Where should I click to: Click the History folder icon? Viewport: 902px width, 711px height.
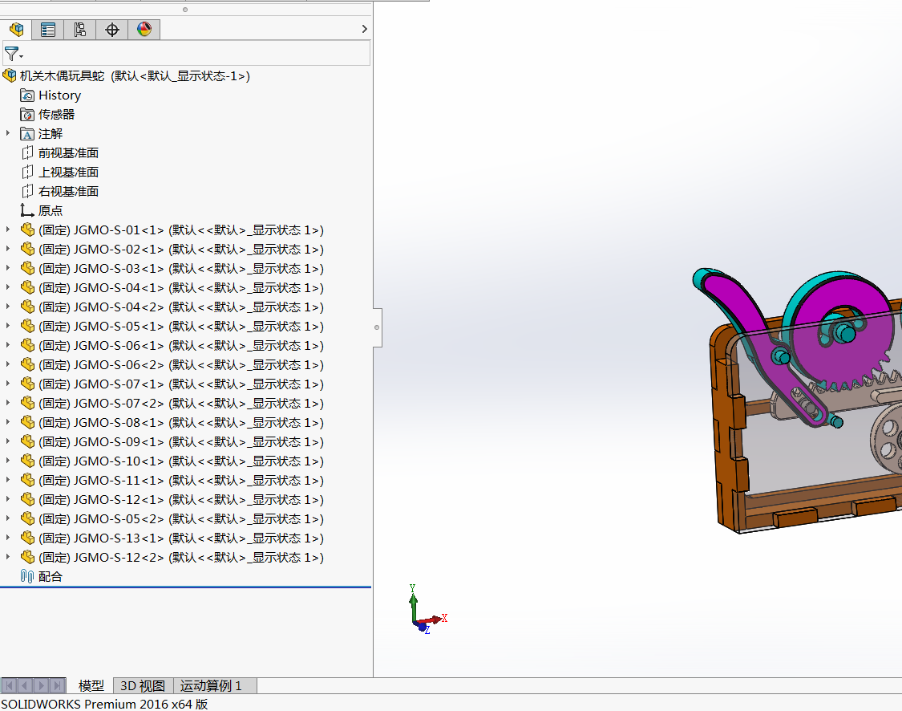pos(27,95)
